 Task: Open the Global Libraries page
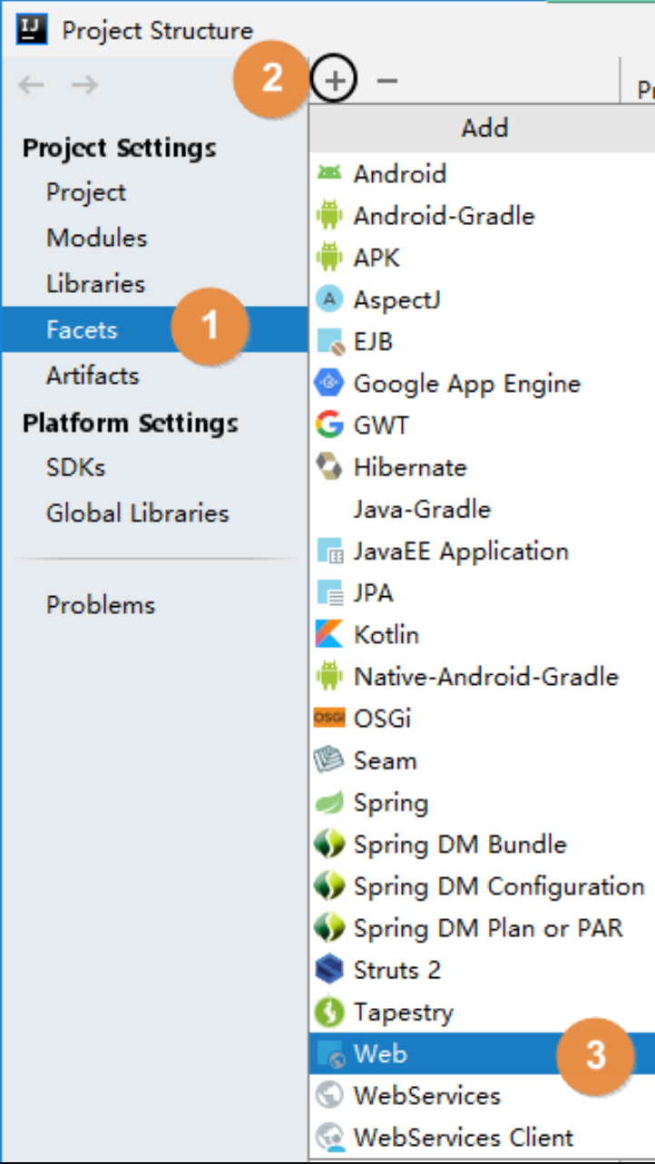(138, 514)
